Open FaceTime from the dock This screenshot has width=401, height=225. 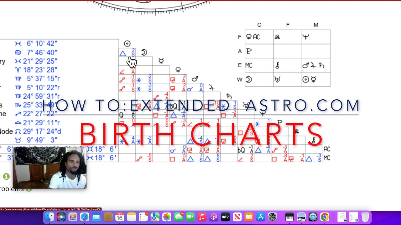[x=190, y=217]
